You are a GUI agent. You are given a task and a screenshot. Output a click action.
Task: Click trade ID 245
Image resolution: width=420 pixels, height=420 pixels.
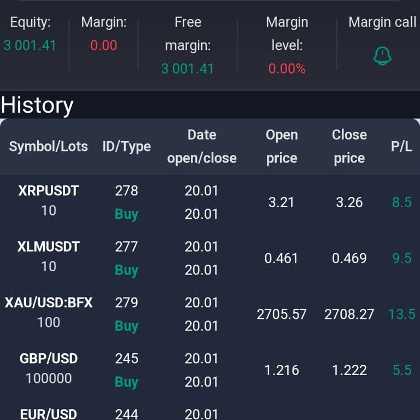[126, 359]
